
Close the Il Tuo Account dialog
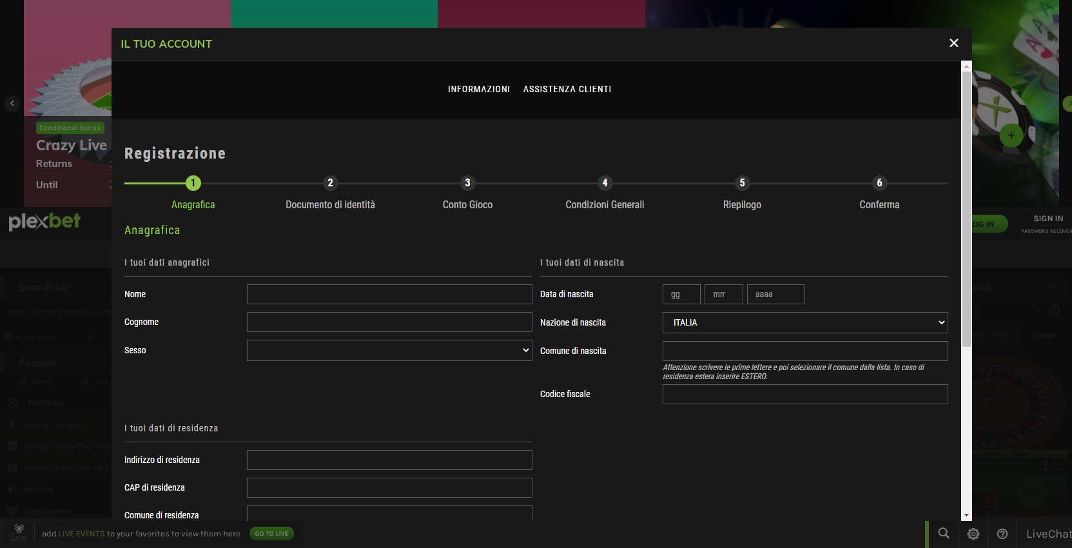point(954,43)
